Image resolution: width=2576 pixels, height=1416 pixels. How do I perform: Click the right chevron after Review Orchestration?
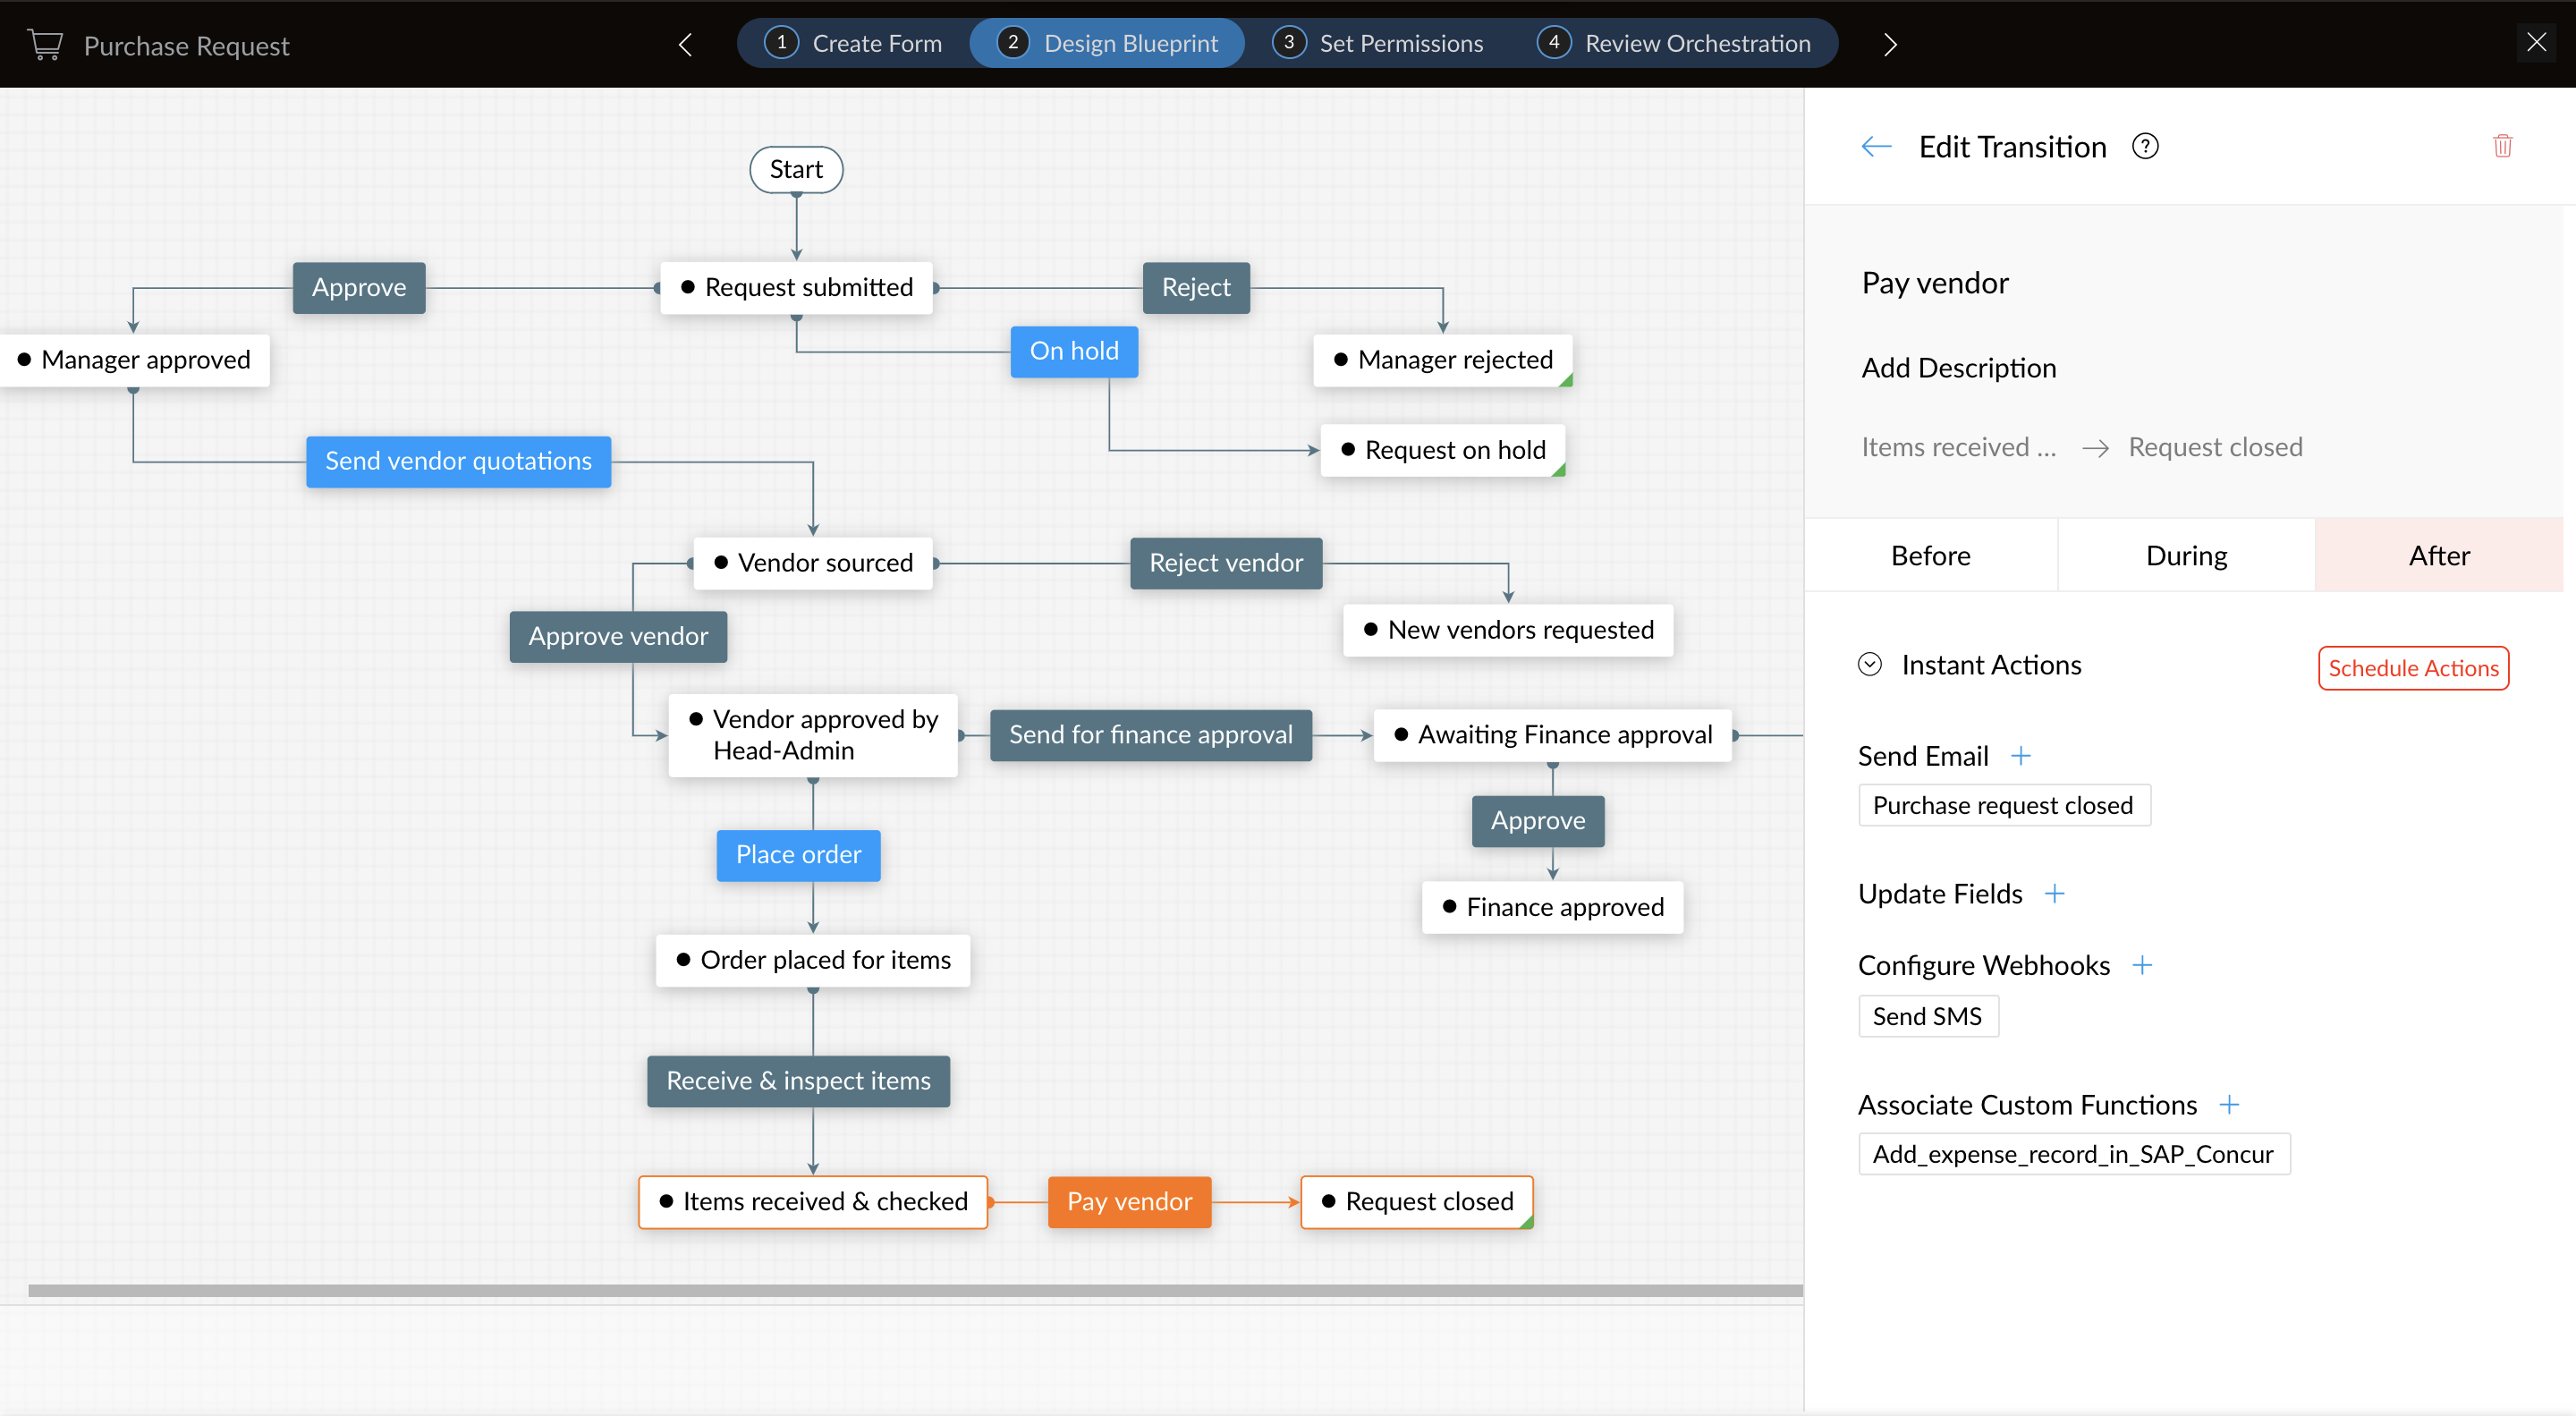[1889, 44]
